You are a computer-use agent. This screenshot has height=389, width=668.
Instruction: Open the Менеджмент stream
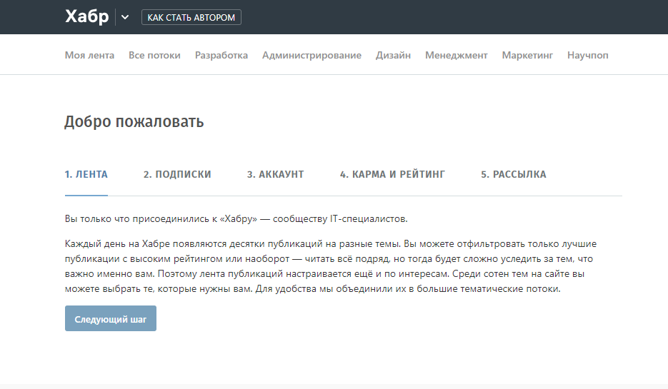click(x=457, y=56)
